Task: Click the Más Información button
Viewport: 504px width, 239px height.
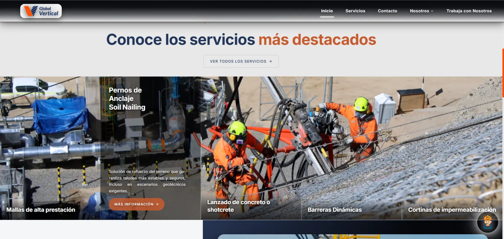Action: 136,204
